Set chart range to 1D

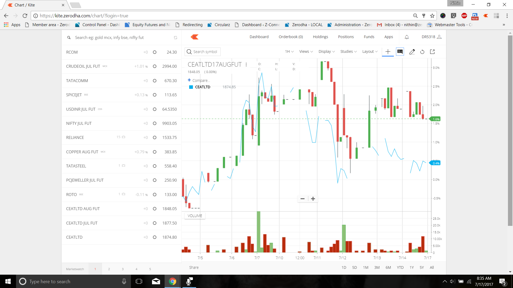point(344,267)
